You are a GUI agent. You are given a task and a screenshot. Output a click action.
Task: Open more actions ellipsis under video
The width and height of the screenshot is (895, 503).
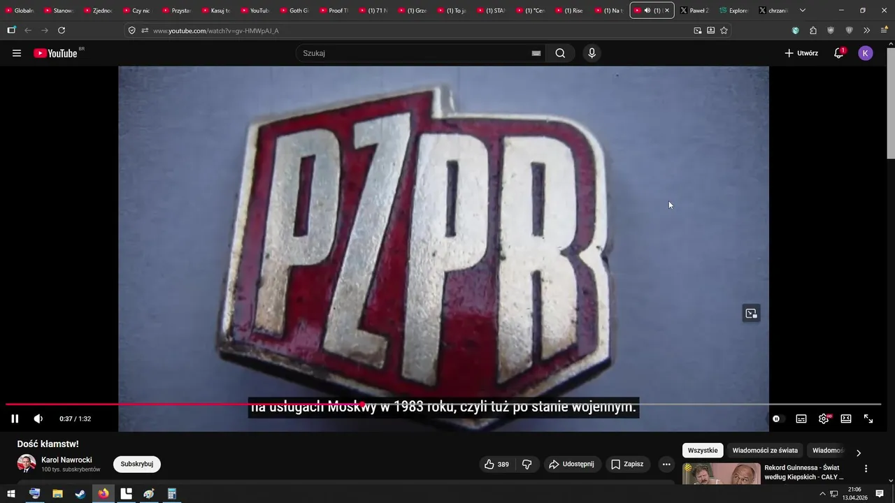tap(666, 464)
